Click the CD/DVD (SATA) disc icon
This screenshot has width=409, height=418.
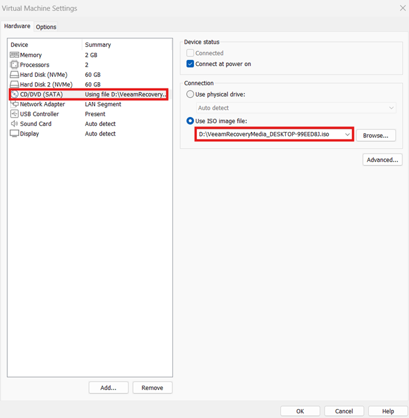pos(15,94)
